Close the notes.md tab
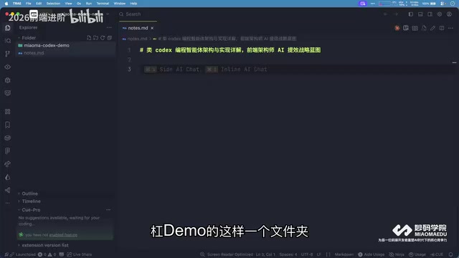Image resolution: width=459 pixels, height=258 pixels. tap(152, 28)
